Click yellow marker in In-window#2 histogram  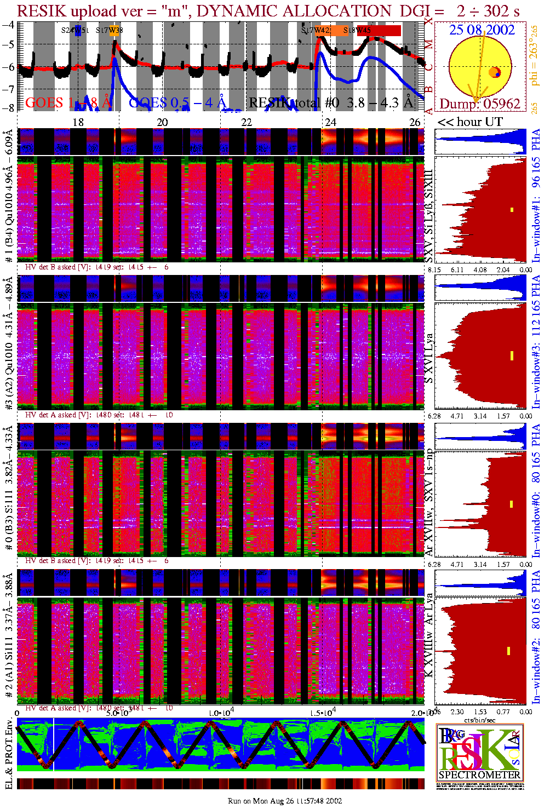click(509, 651)
